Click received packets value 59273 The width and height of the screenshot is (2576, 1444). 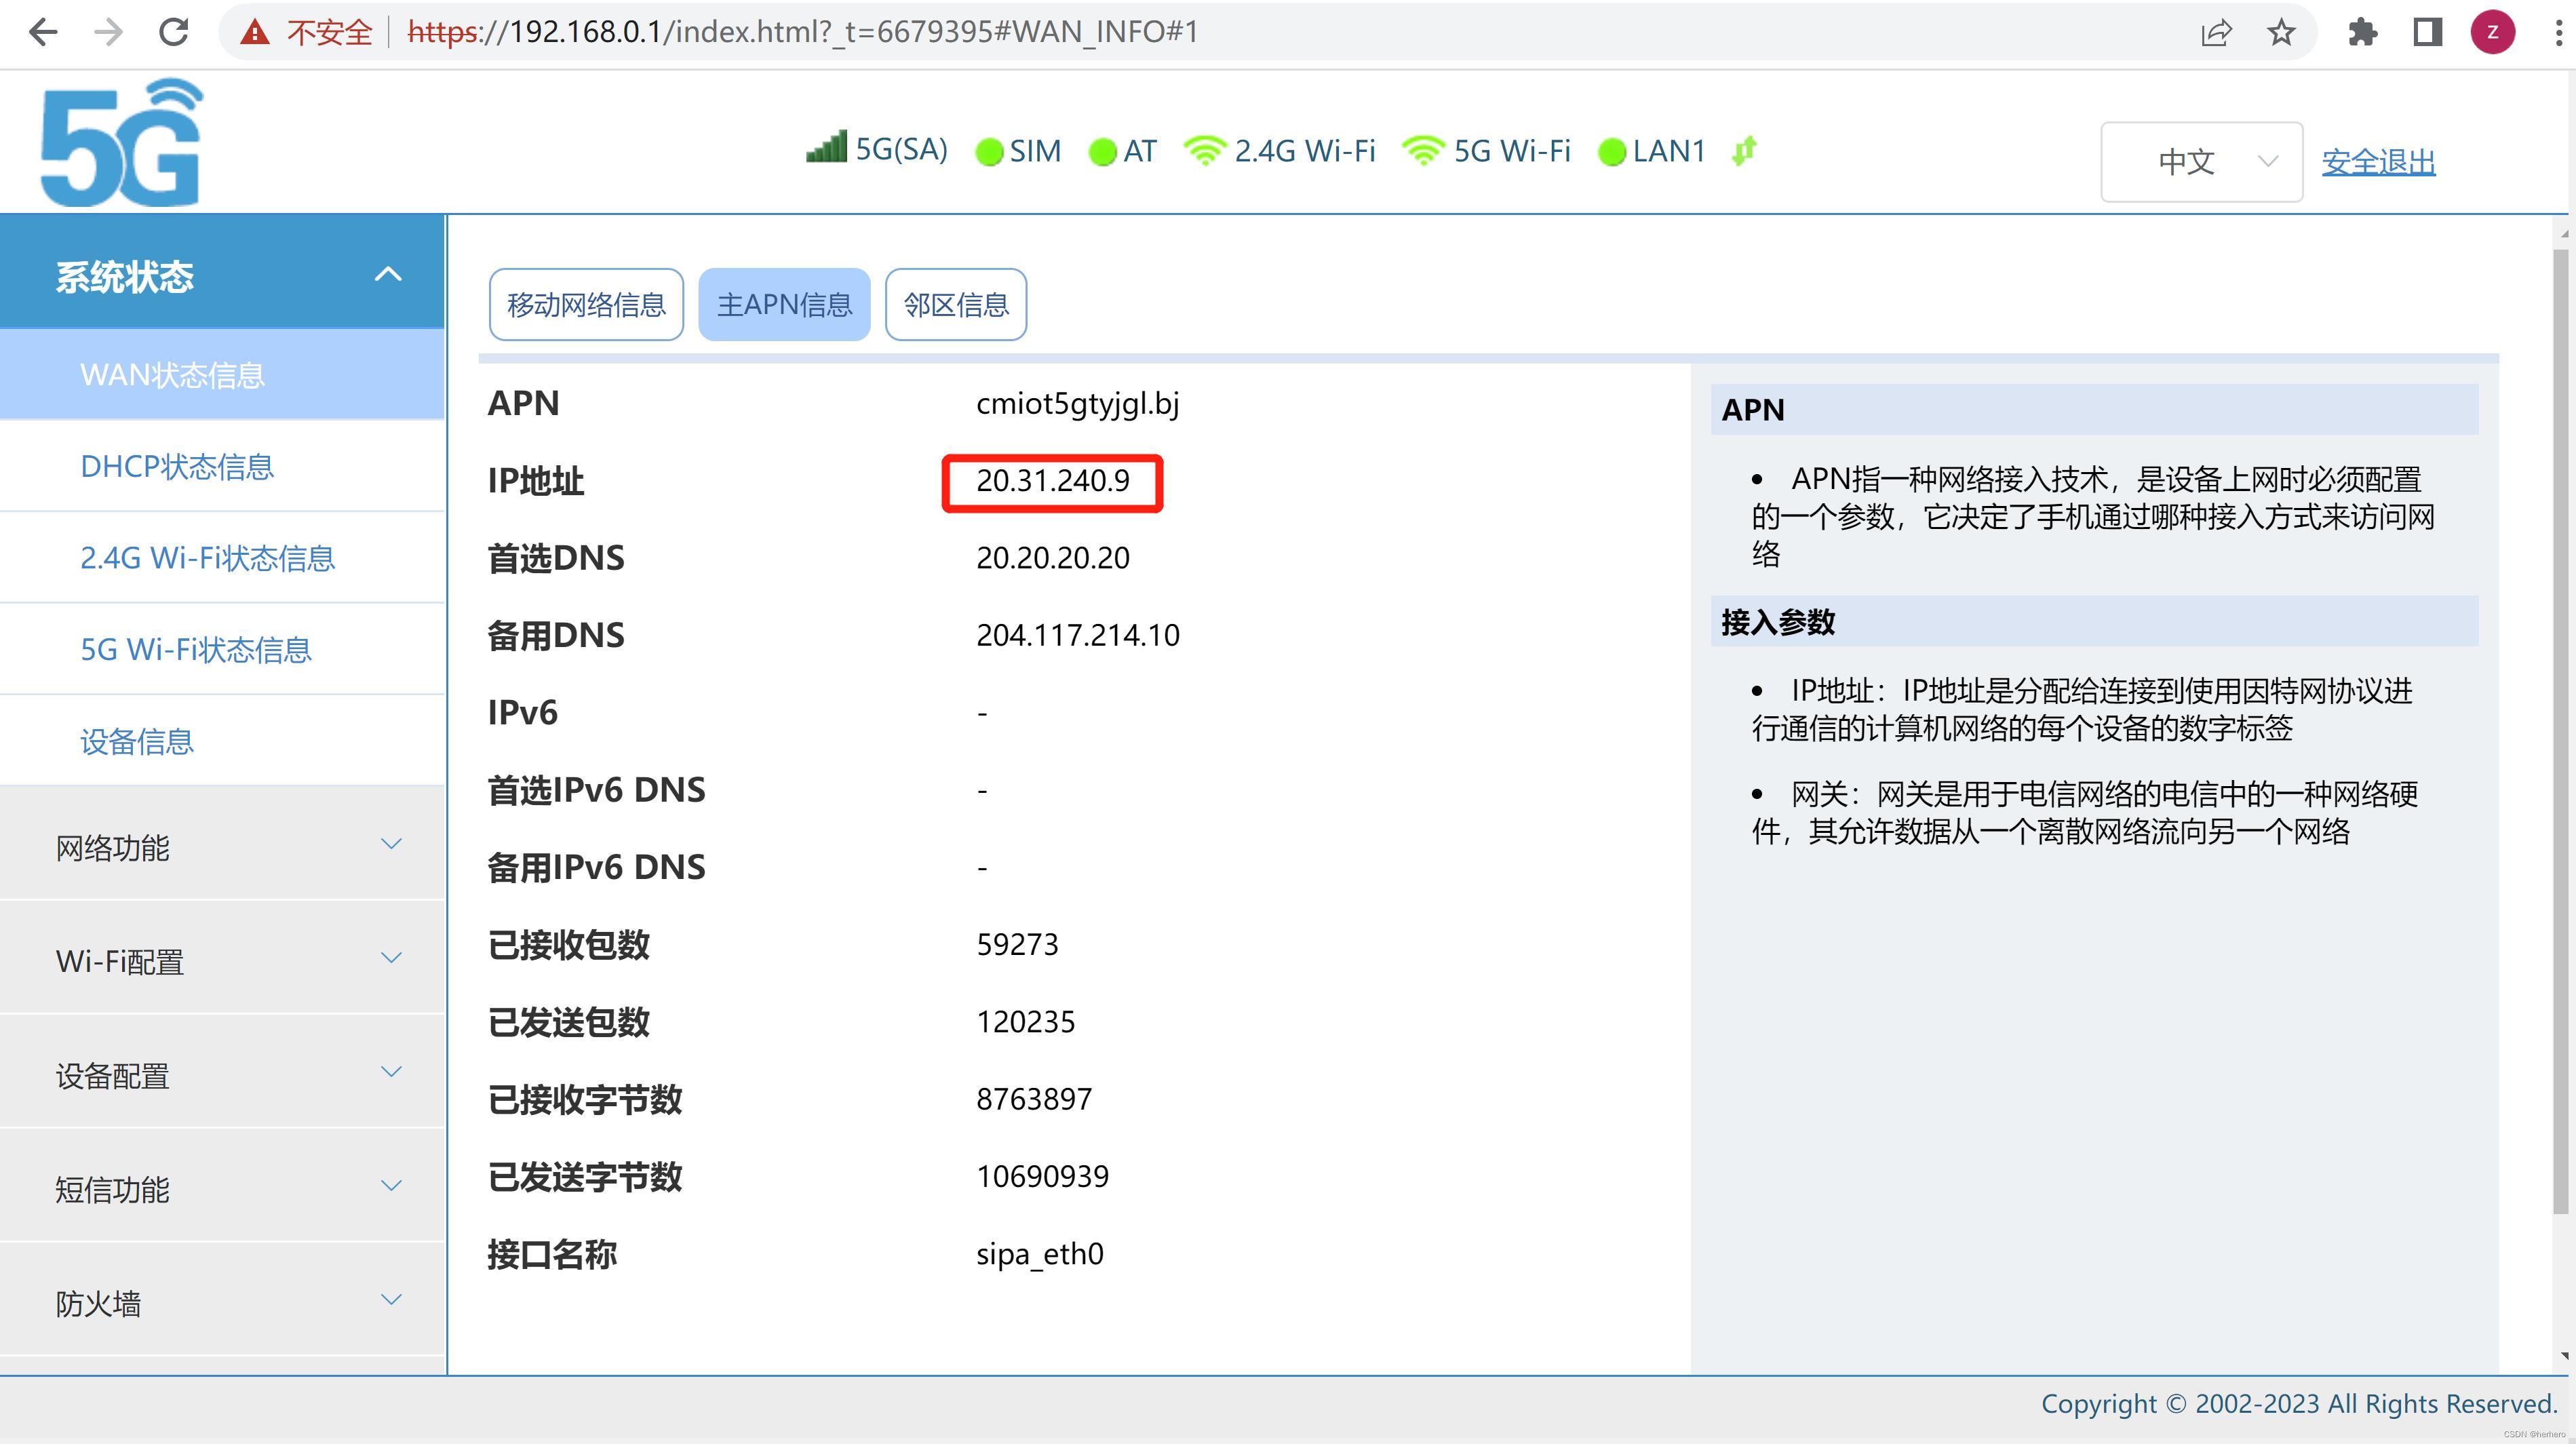point(1016,945)
